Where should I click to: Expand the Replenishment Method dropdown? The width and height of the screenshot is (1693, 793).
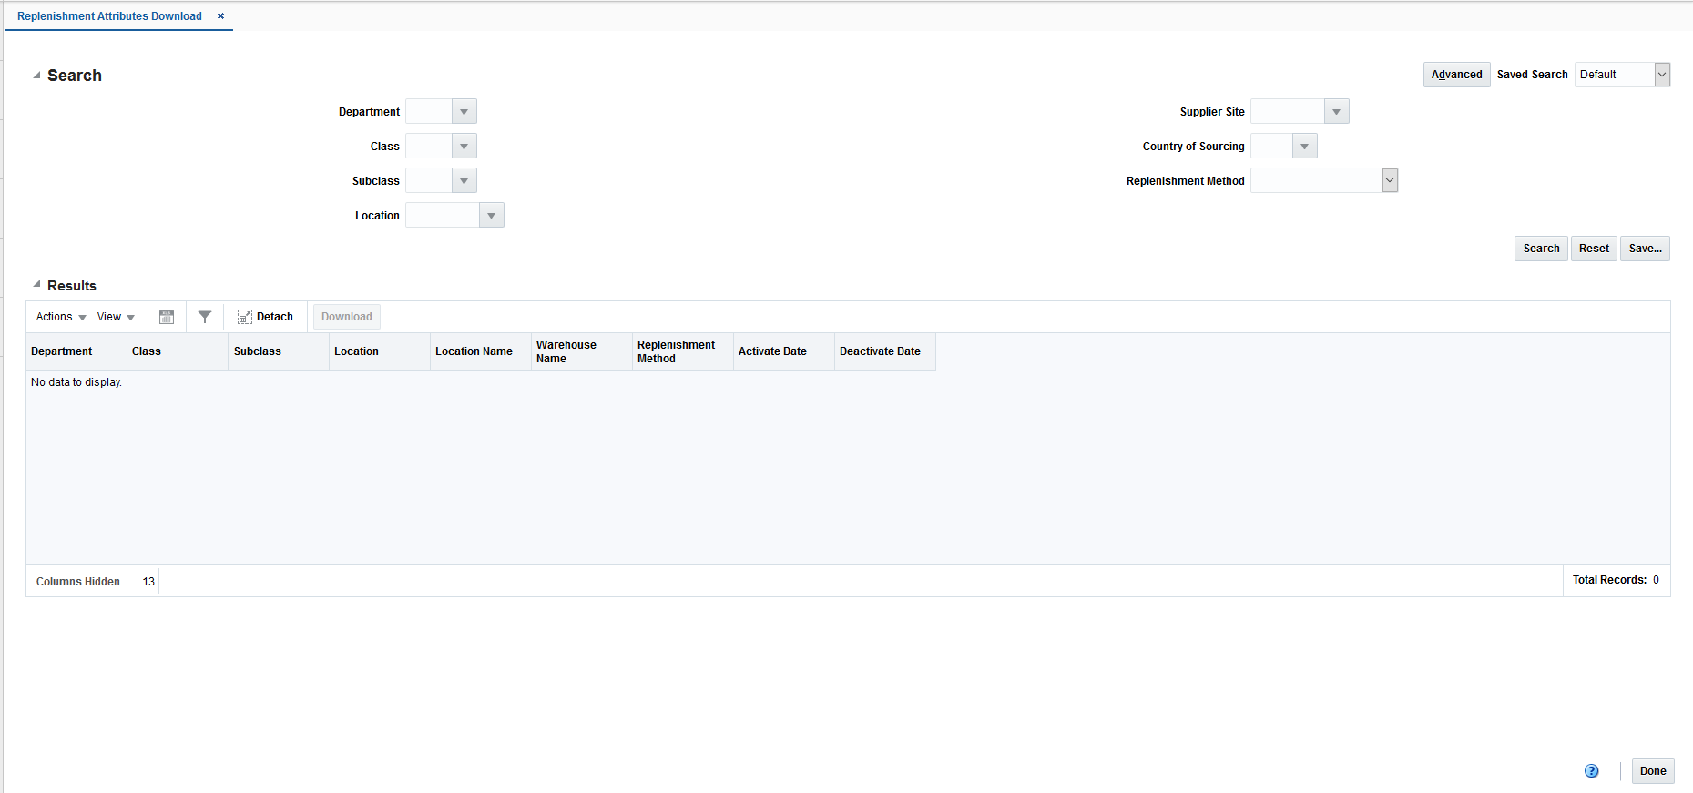click(1390, 181)
